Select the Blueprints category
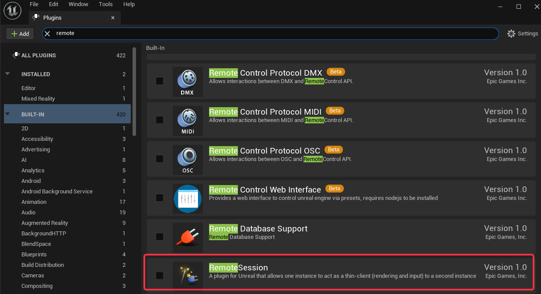 [67, 254]
